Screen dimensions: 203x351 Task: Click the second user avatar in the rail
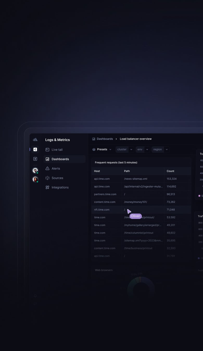click(x=35, y=179)
